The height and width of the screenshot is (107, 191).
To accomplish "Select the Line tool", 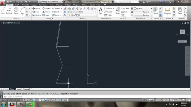I will (3, 11).
